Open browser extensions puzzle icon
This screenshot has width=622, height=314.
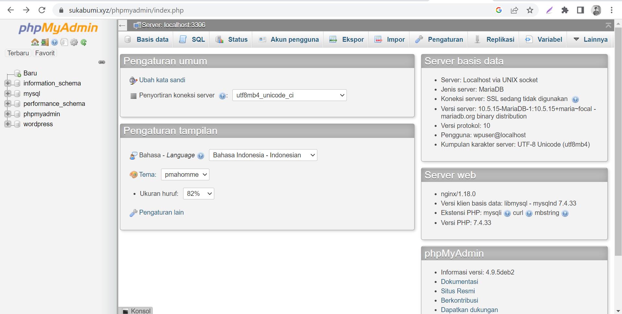point(565,10)
